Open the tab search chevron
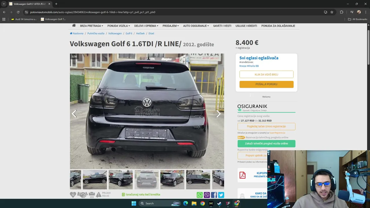Screen dimensions: 370x208 pos(4,4)
